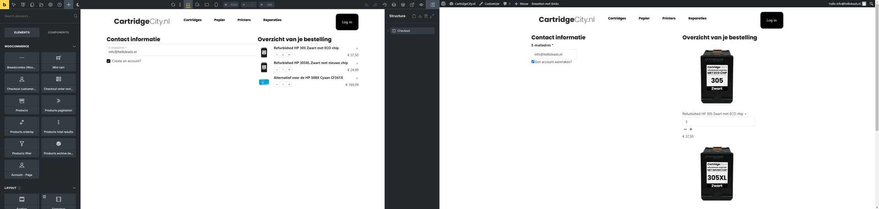Select the mobile landscape breakpoint icon
Image resolution: width=879 pixels, height=209 pixels.
(x=207, y=5)
